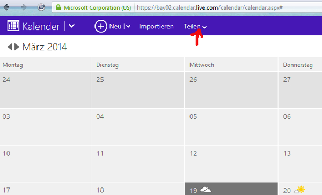Click the Montag column header
Image resolution: width=322 pixels, height=195 pixels.
45,65
